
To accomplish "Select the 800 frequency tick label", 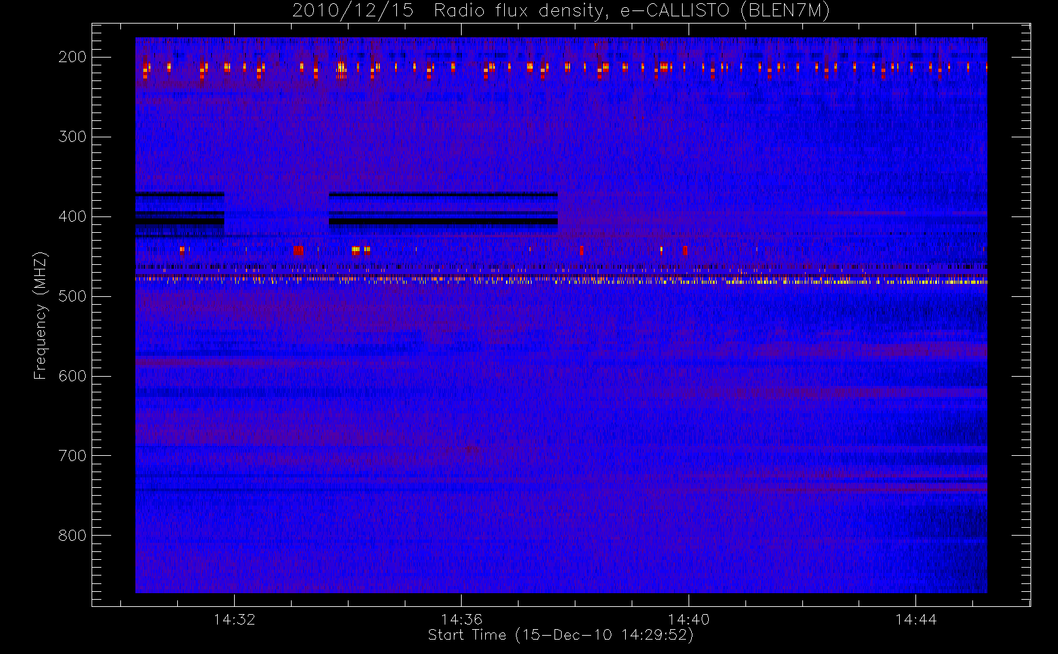I will 72,536.
